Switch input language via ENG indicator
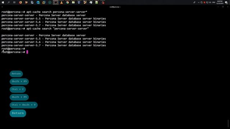Screen dimensions: 230x129 (x=214, y=3)
